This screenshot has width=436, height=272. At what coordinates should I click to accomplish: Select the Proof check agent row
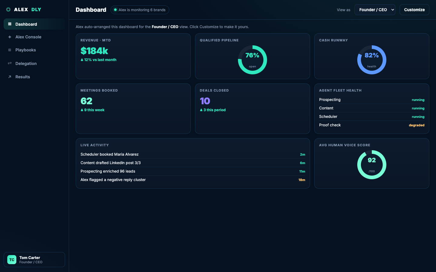[x=372, y=125]
